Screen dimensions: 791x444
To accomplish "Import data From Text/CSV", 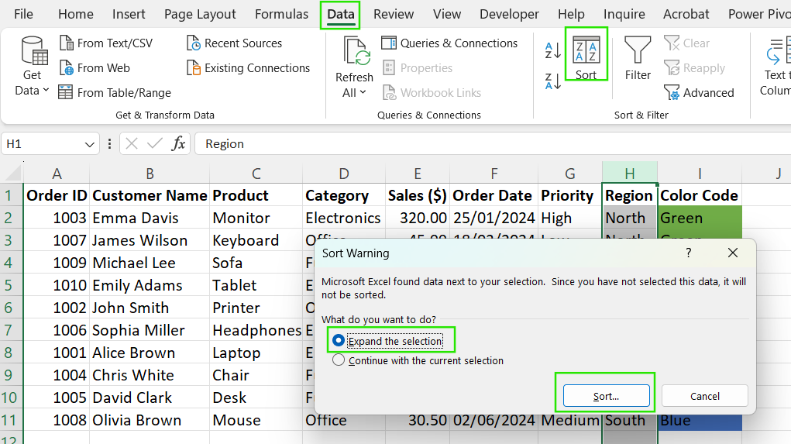I will tap(106, 43).
